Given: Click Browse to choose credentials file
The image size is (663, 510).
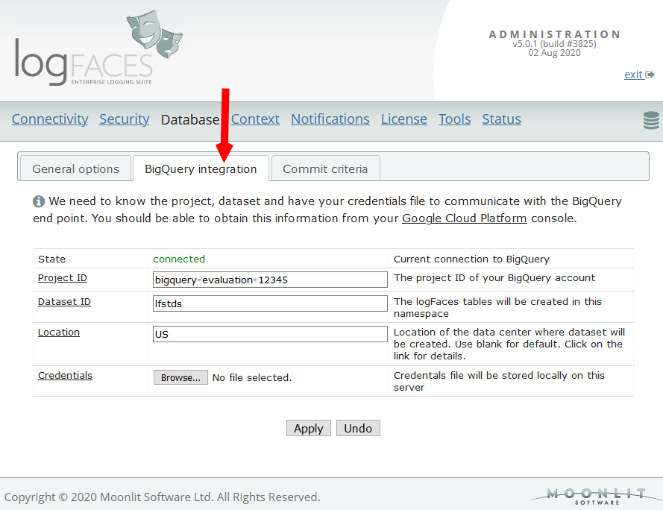Looking at the screenshot, I should tap(180, 377).
